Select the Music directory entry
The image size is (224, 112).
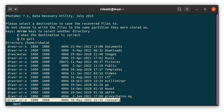[110, 58]
